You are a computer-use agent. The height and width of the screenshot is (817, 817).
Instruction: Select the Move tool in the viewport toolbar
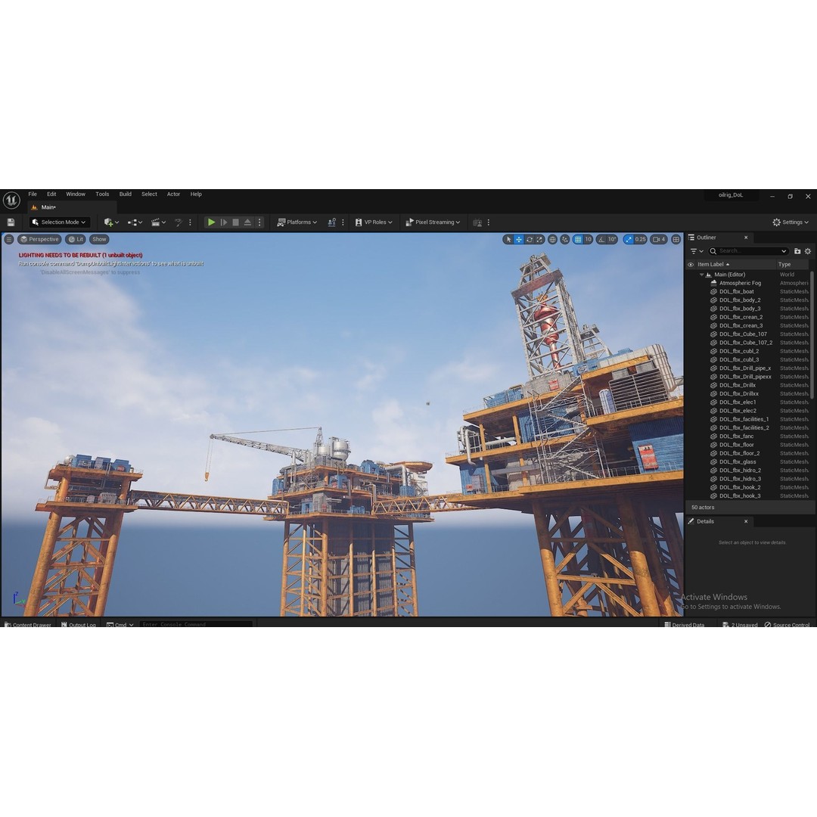tap(518, 239)
